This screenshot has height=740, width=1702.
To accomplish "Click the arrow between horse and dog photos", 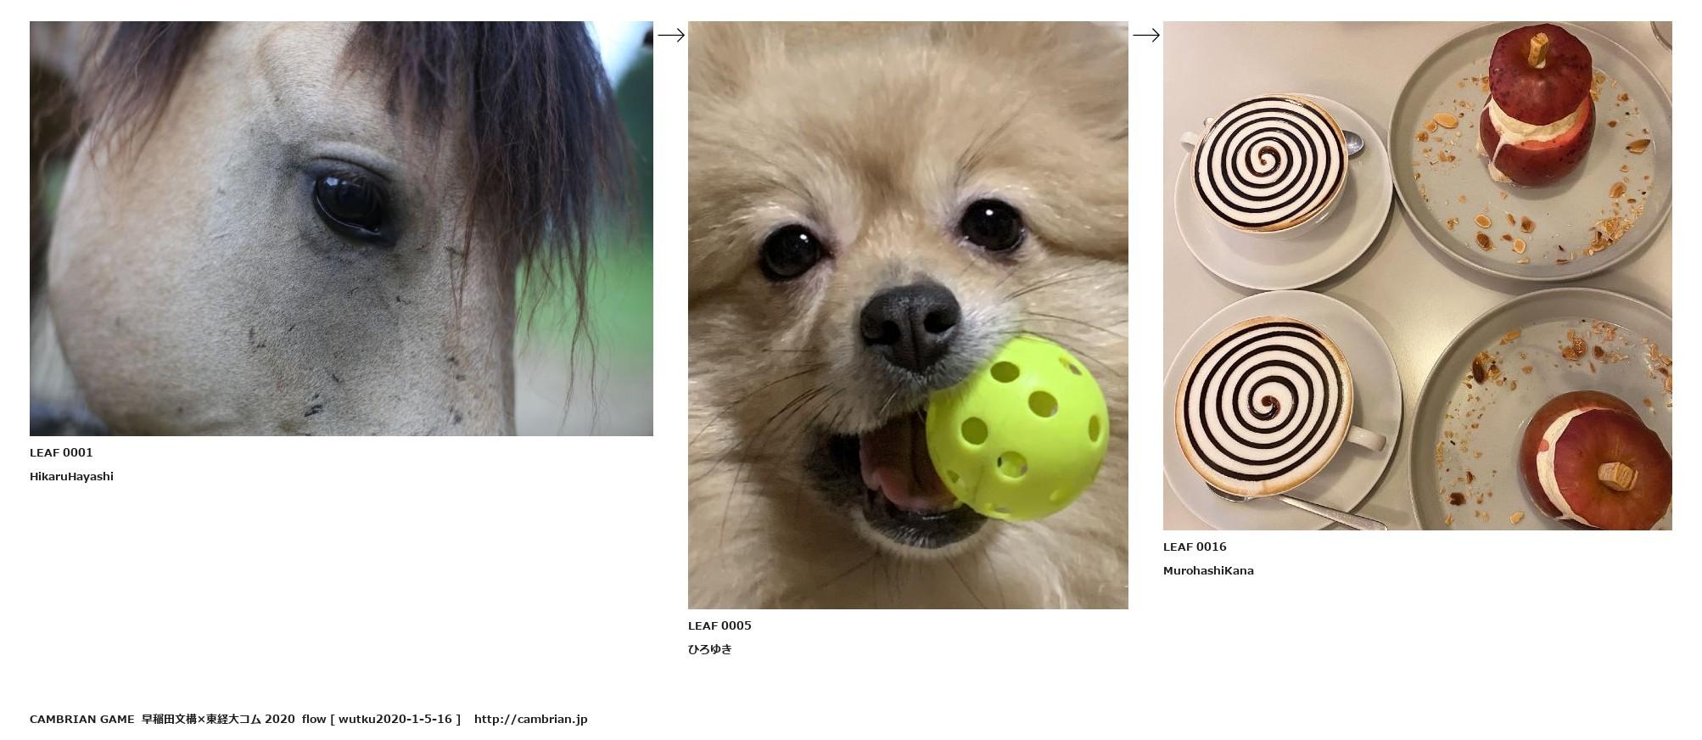I will (670, 35).
